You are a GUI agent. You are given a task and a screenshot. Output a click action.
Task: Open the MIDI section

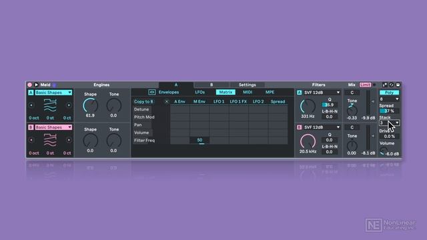point(248,92)
